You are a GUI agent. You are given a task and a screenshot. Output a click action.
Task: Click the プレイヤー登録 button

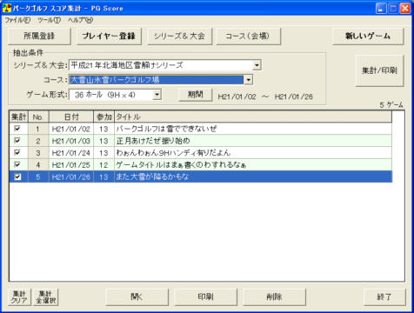tap(109, 36)
